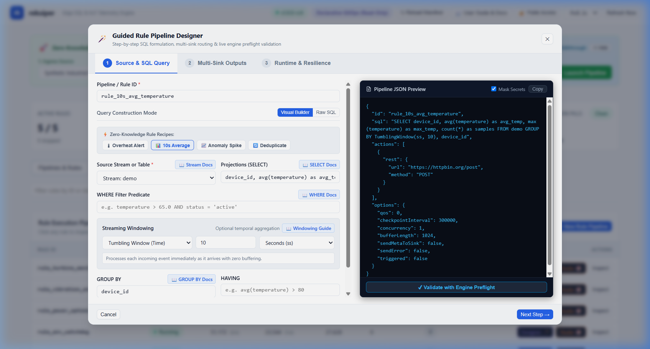This screenshot has height=349, width=650.
Task: Open SELECT Docs reference
Action: click(x=319, y=165)
